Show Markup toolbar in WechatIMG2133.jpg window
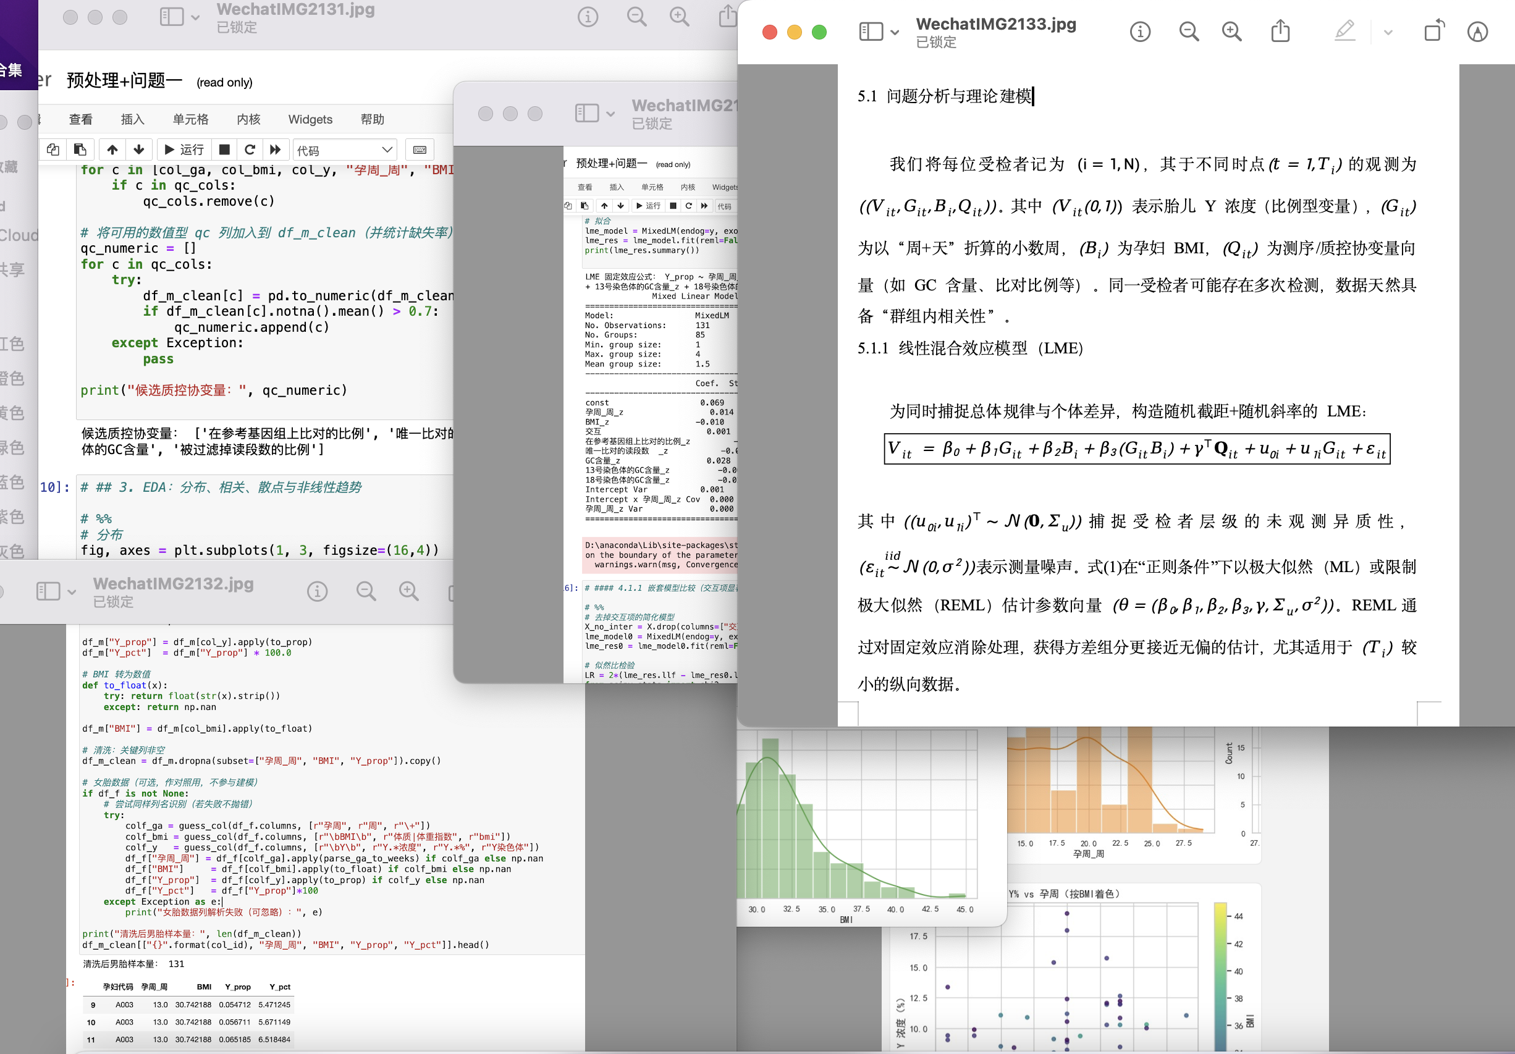The height and width of the screenshot is (1054, 1515). 1477,32
